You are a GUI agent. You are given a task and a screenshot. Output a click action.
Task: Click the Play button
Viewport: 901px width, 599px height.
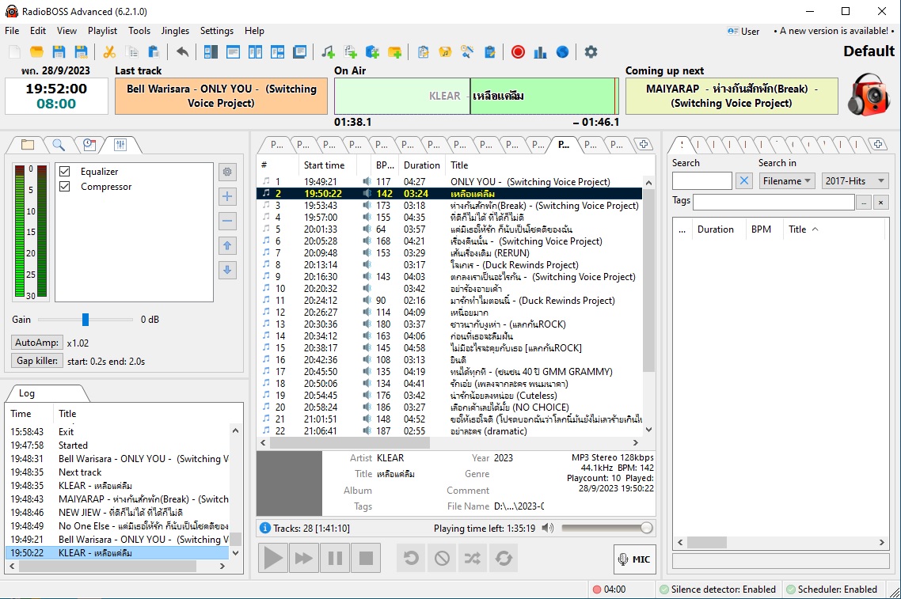click(273, 558)
